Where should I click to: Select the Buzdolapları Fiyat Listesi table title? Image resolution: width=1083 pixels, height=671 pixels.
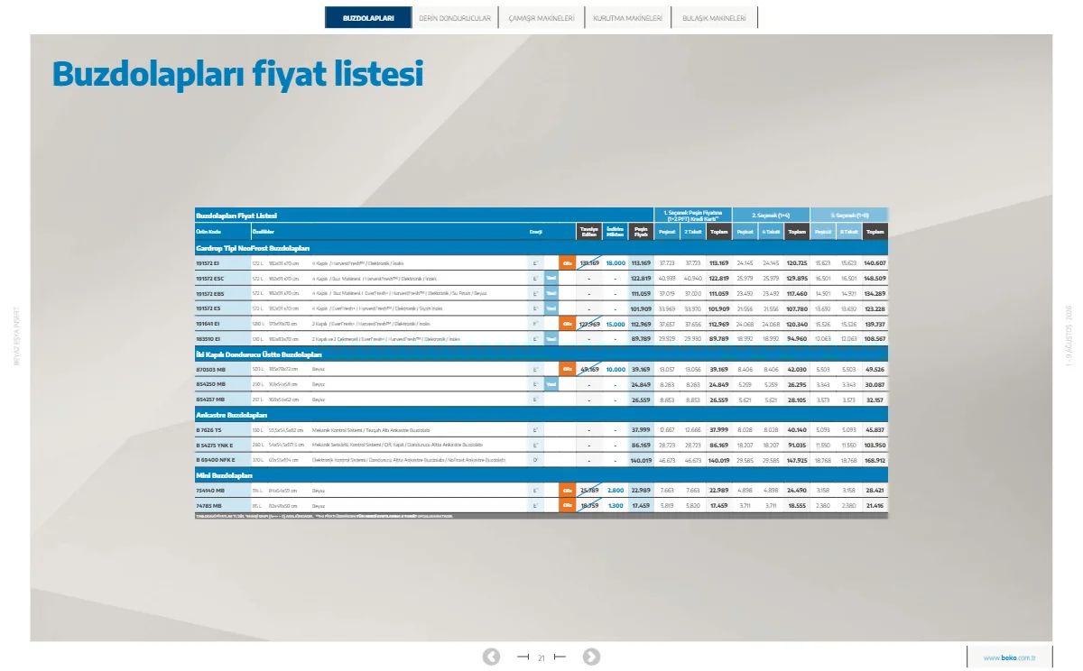tap(236, 216)
